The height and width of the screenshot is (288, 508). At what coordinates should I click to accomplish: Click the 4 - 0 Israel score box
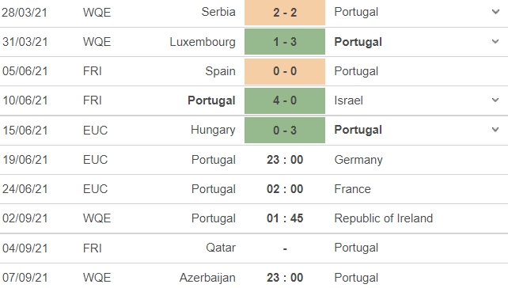coord(285,100)
